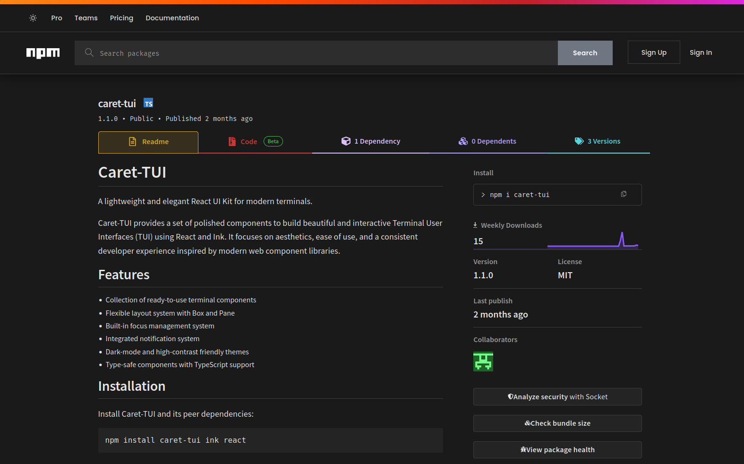Click the Dependency cube icon
The height and width of the screenshot is (464, 744).
(346, 141)
